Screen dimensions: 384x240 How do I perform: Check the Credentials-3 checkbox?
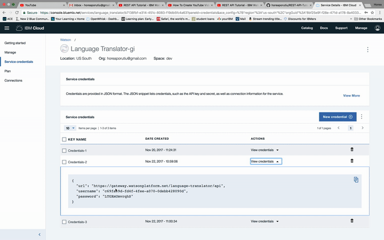pyautogui.click(x=64, y=222)
